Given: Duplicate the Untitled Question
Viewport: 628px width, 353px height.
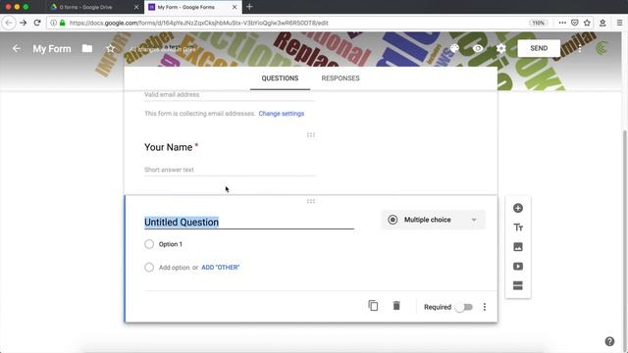Looking at the screenshot, I should point(373,306).
